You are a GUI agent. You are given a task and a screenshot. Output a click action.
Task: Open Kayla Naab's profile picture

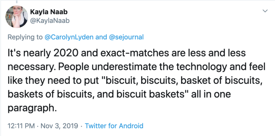click(17, 17)
